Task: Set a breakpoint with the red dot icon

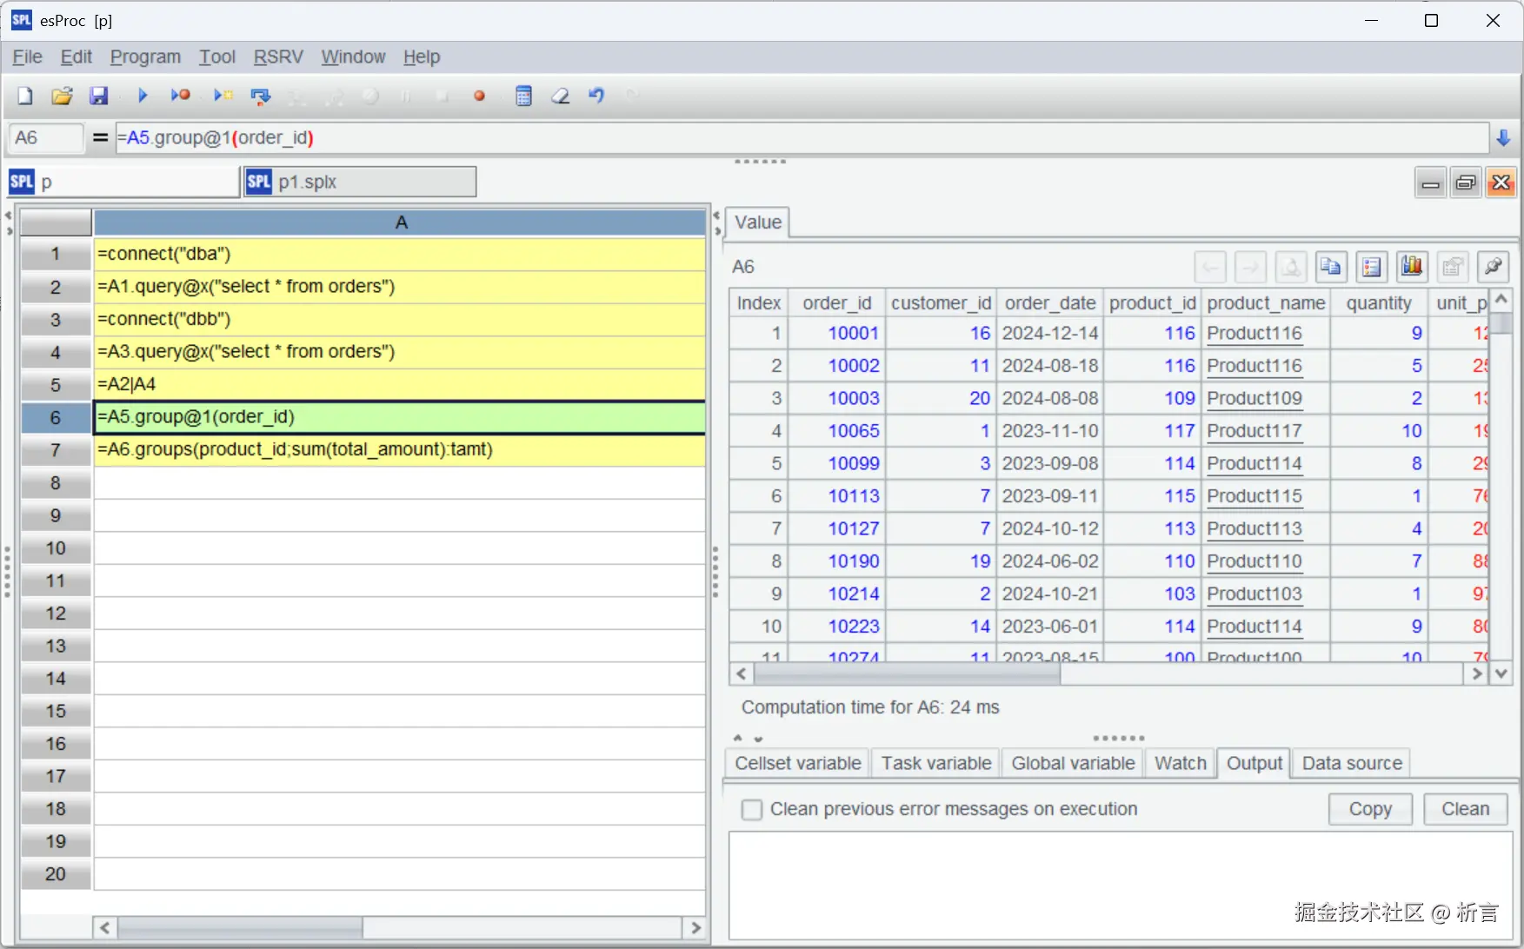Action: (x=479, y=96)
